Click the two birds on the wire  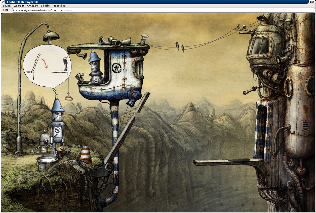[x=180, y=47]
